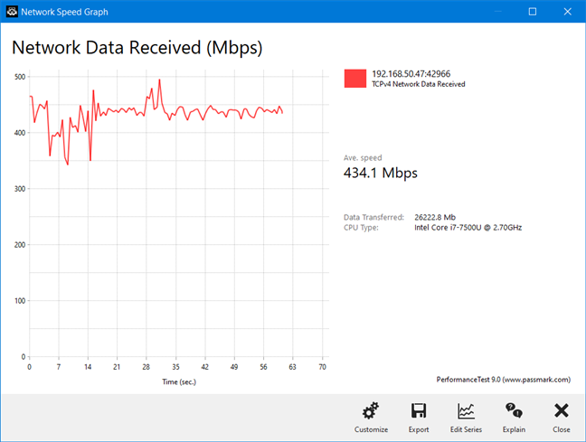
Task: Click Intel Core i7-7500U CPU value
Action: click(x=468, y=228)
